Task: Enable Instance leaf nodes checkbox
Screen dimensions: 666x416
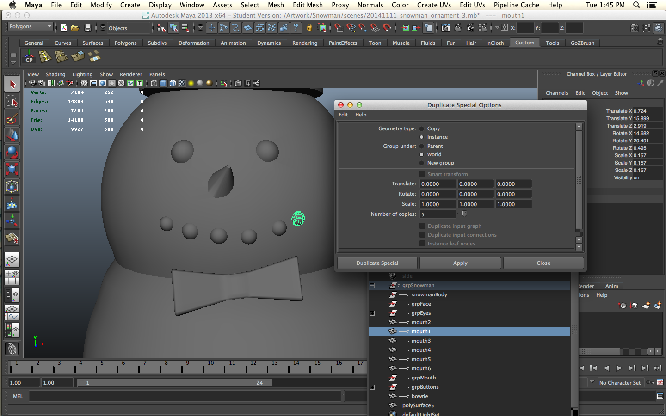Action: pyautogui.click(x=422, y=244)
